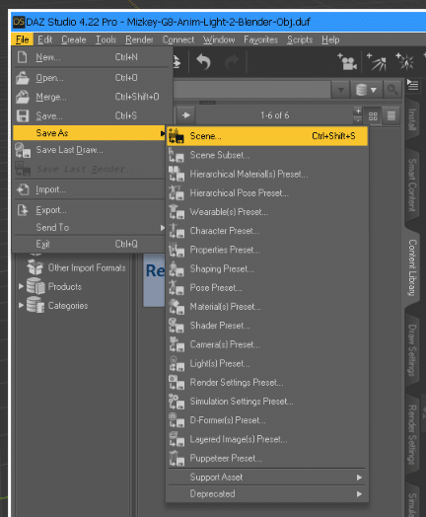Screen dimensions: 426x517
Task: Click the Create New Point Light icon
Action: [405, 61]
